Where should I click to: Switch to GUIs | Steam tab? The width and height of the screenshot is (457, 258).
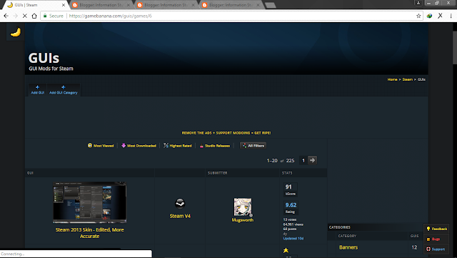point(36,5)
